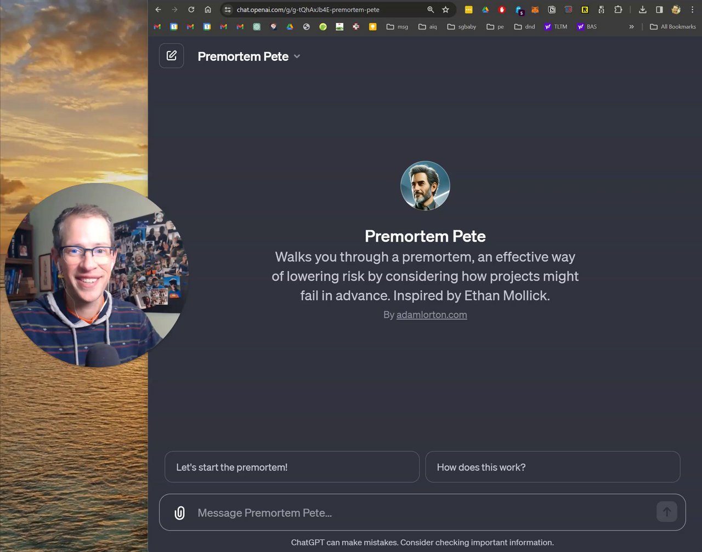Open the TLTM bookmark
The height and width of the screenshot is (552, 702).
point(556,26)
